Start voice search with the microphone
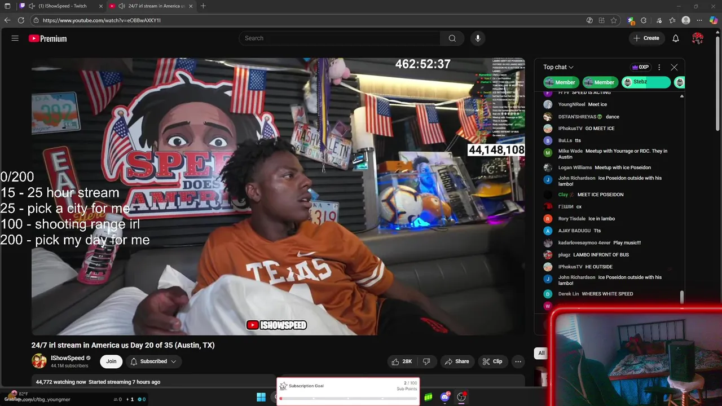 pyautogui.click(x=478, y=38)
